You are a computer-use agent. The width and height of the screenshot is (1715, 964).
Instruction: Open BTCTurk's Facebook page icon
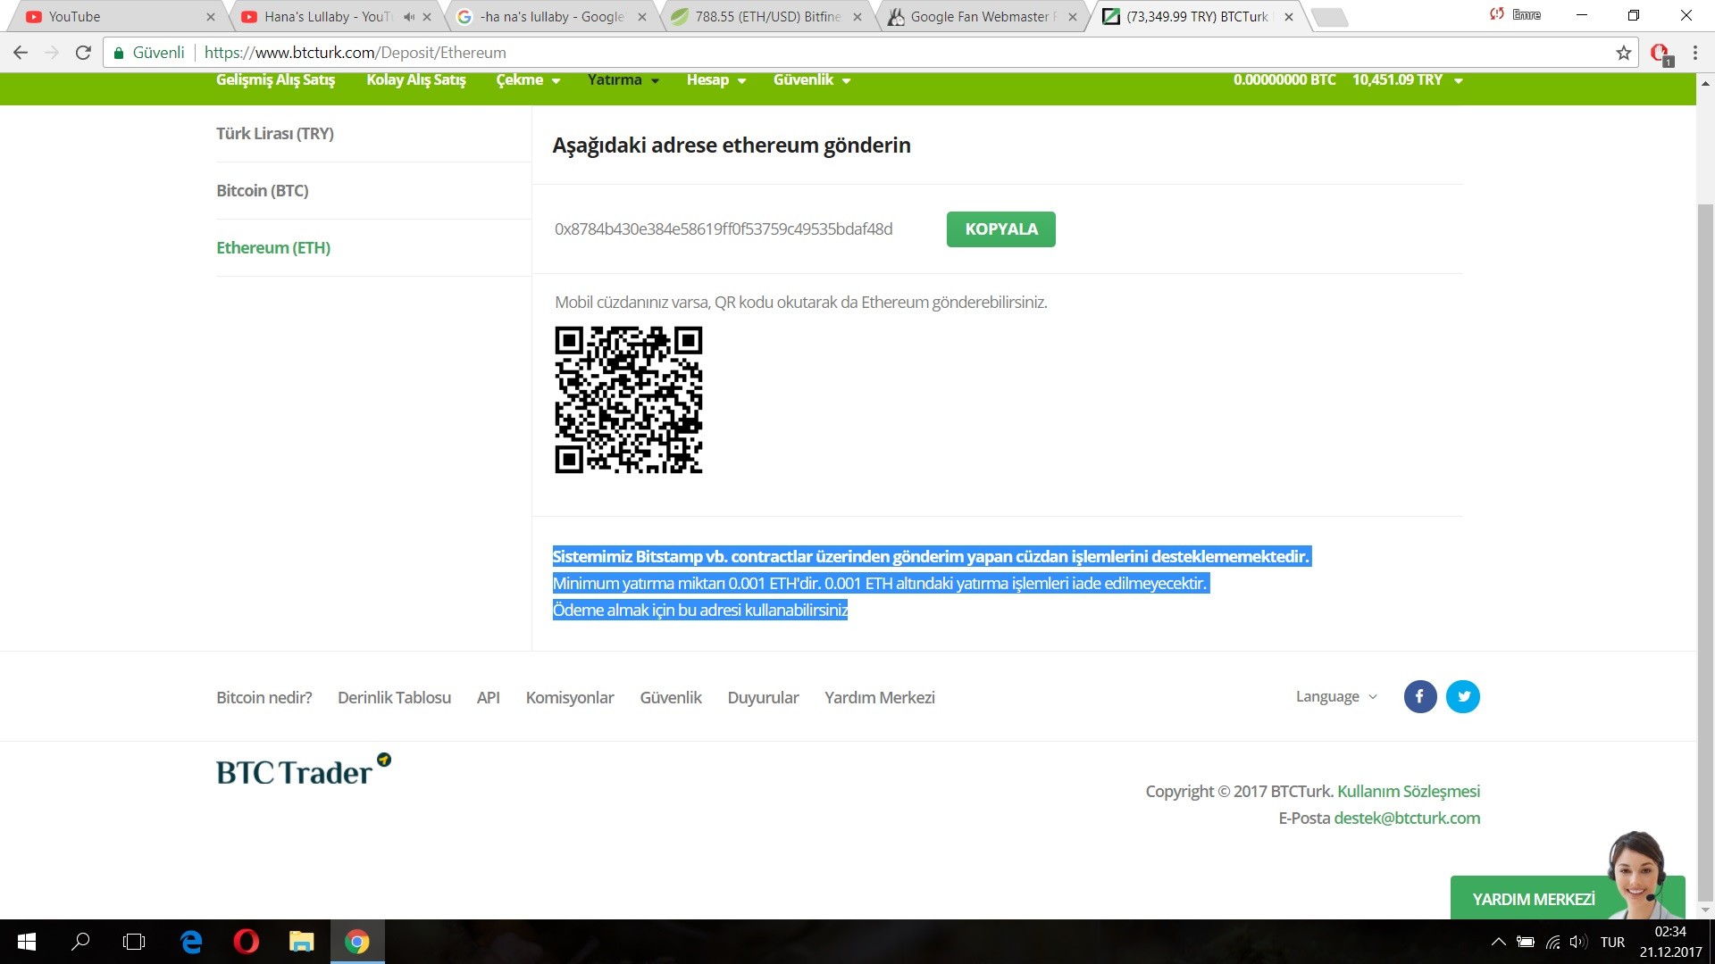tap(1420, 696)
